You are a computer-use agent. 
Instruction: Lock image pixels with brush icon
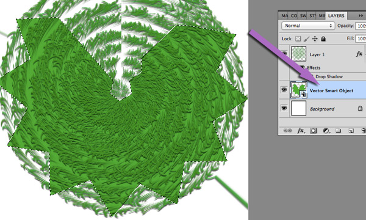point(306,39)
